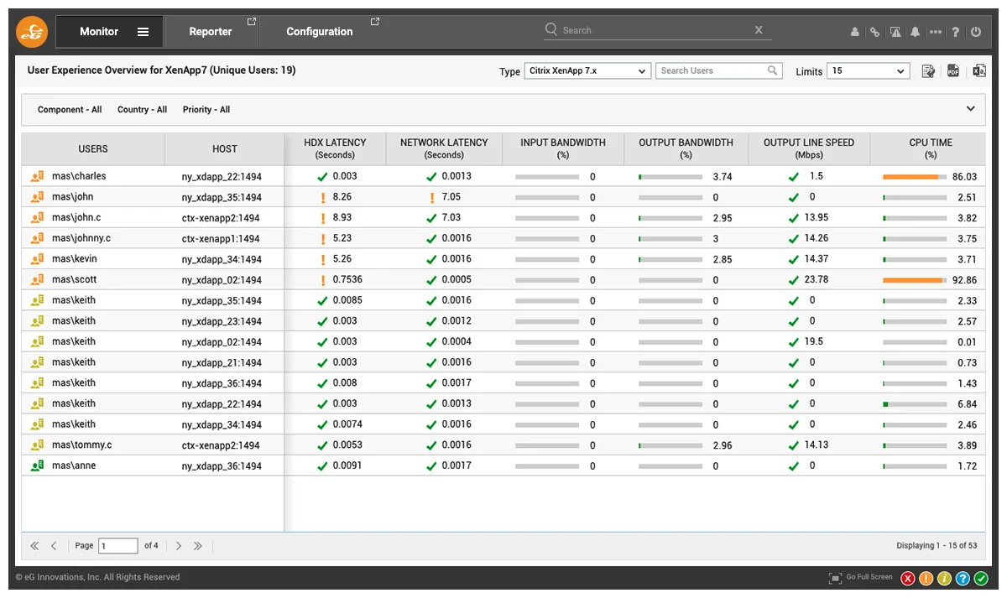Select CPU time value 6.84

pos(967,404)
